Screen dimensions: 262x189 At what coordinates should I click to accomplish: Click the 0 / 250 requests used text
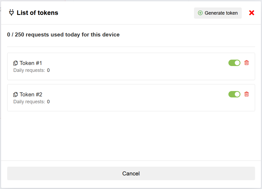(x=63, y=35)
